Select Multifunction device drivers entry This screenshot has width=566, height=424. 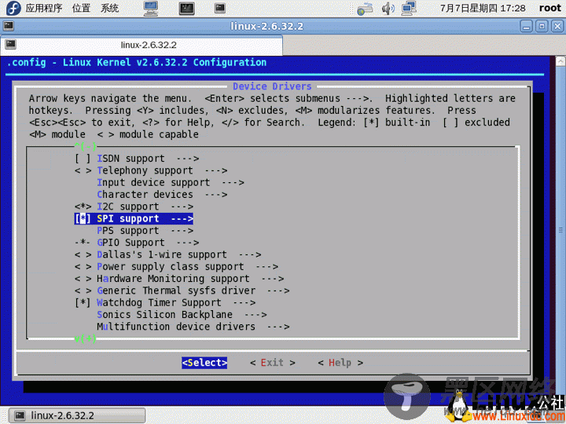pyautogui.click(x=176, y=327)
